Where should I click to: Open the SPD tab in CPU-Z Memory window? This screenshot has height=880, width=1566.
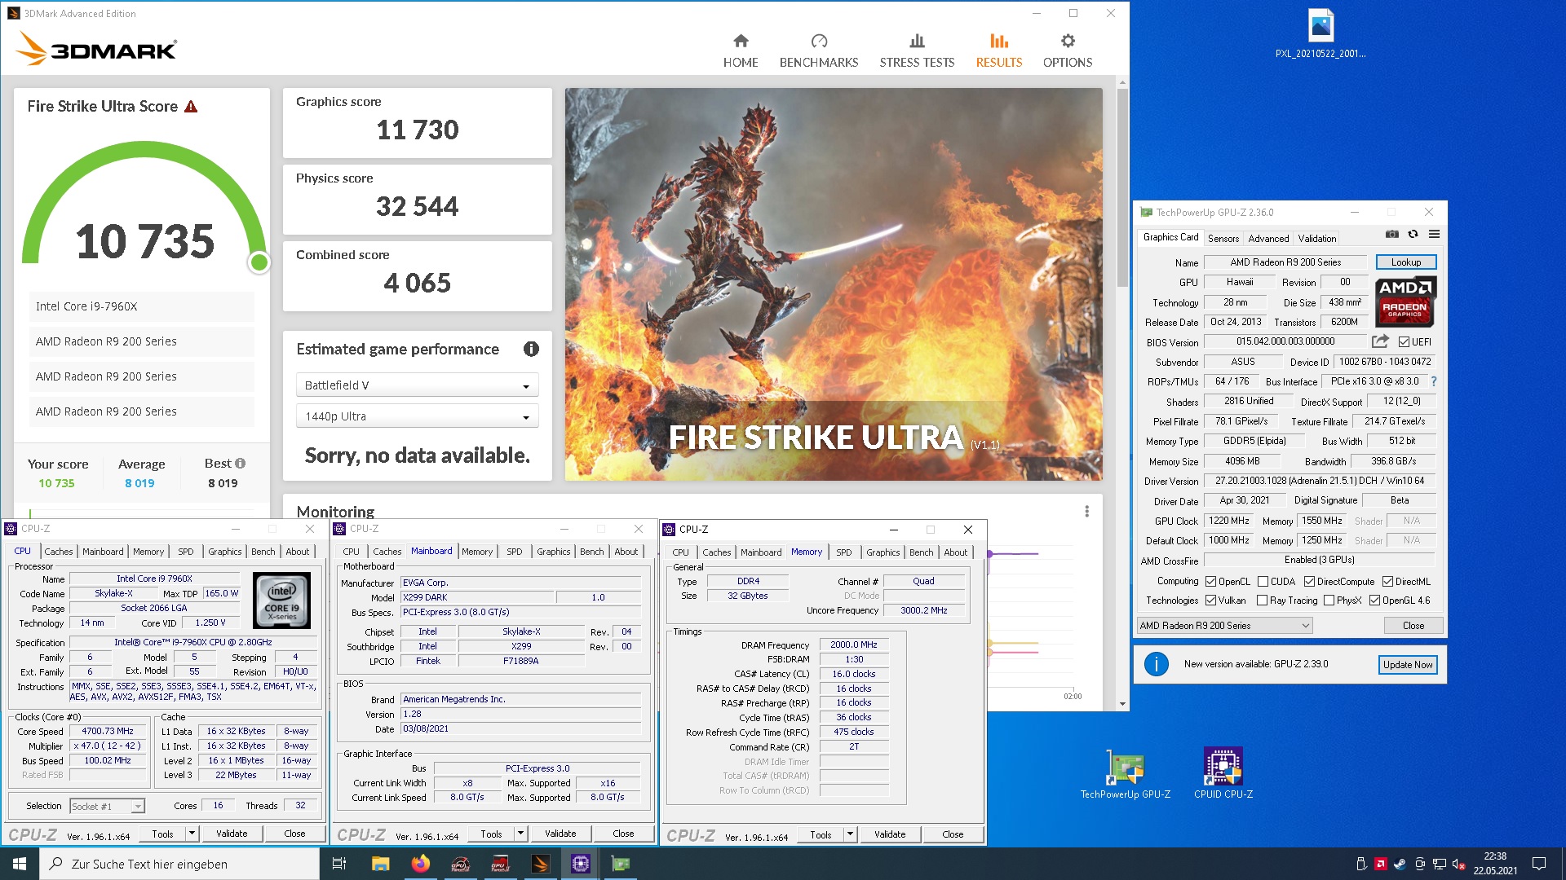[843, 552]
